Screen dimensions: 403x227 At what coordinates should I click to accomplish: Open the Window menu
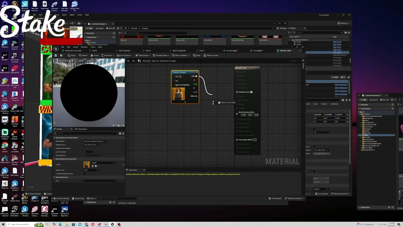(84, 47)
